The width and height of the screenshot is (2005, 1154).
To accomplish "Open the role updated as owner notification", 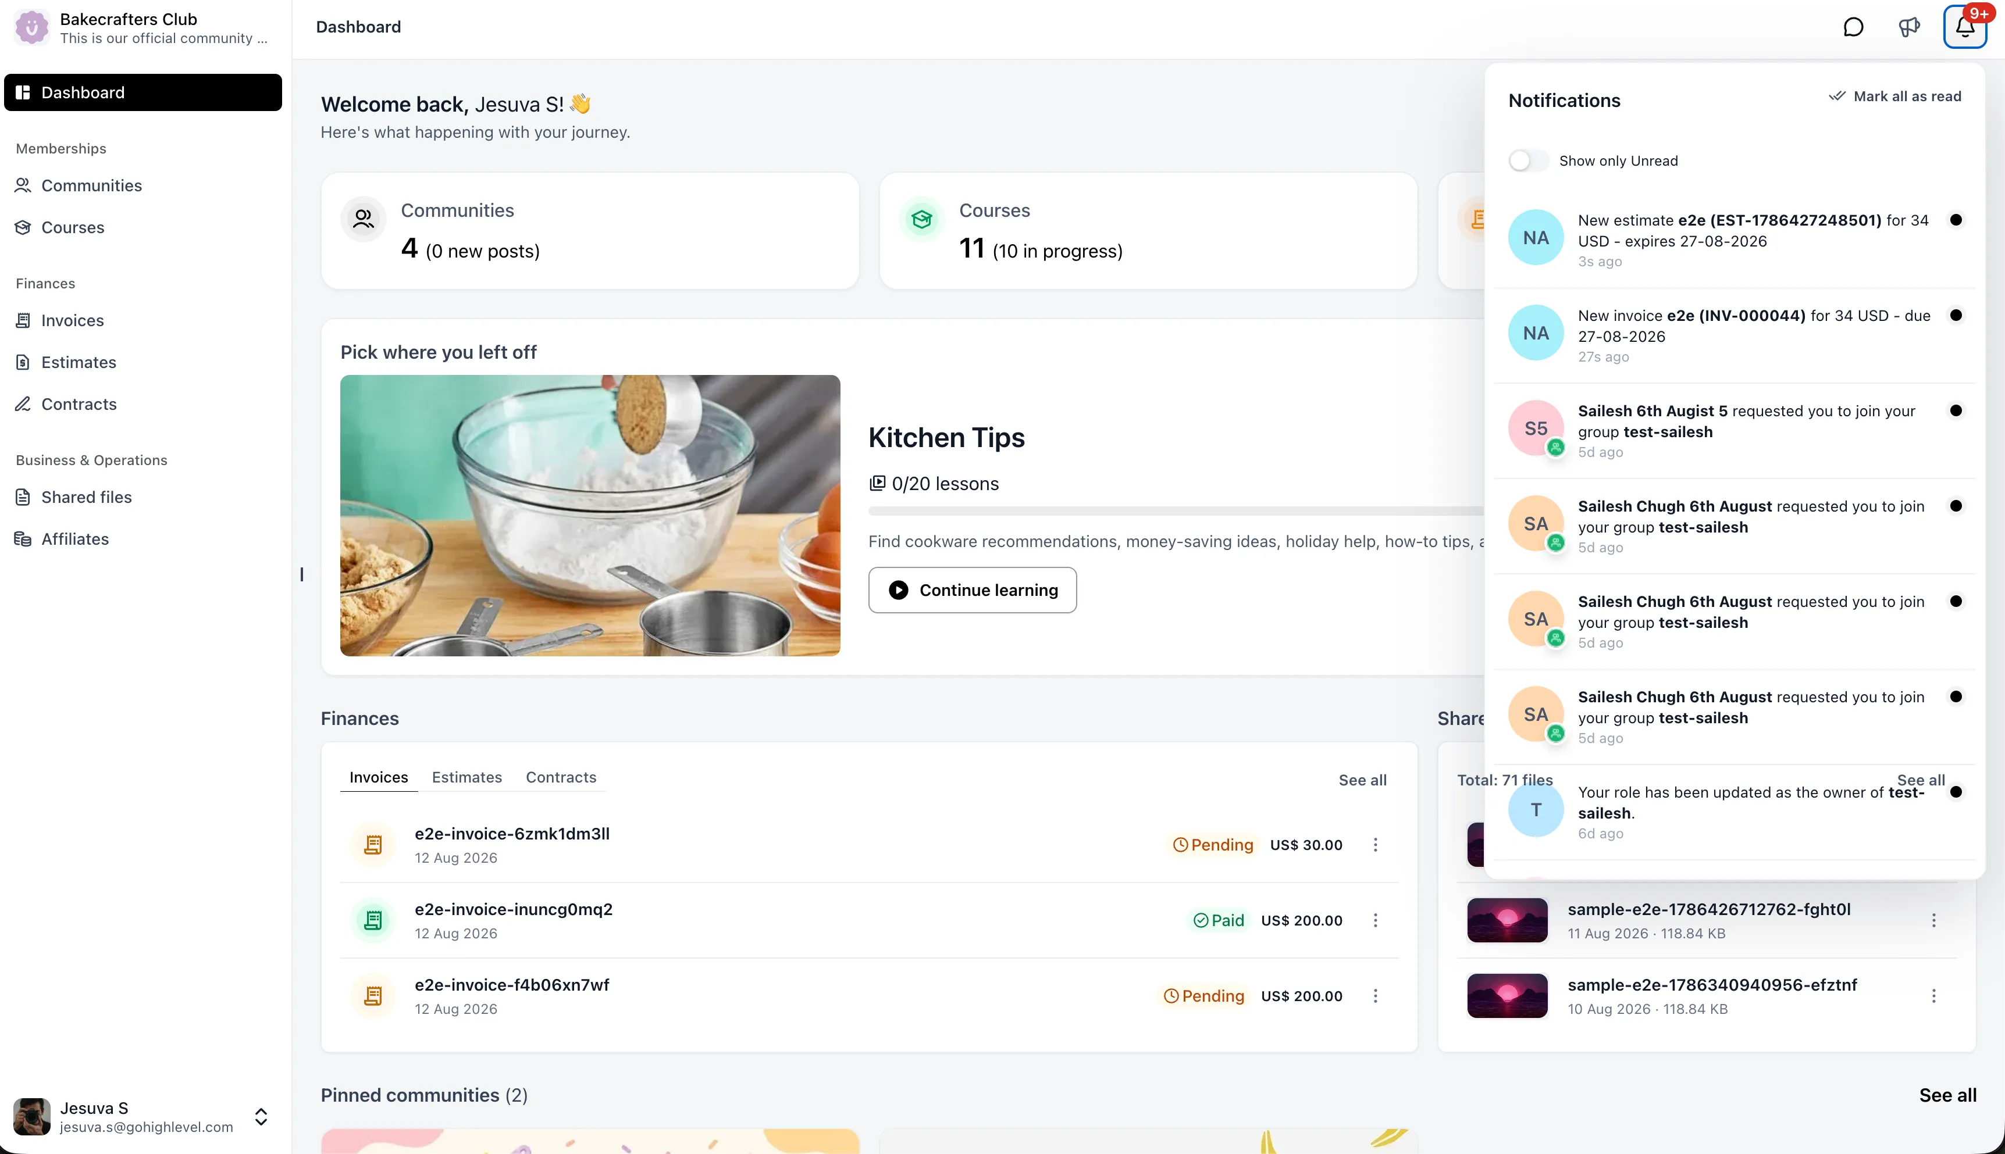I will [1734, 812].
